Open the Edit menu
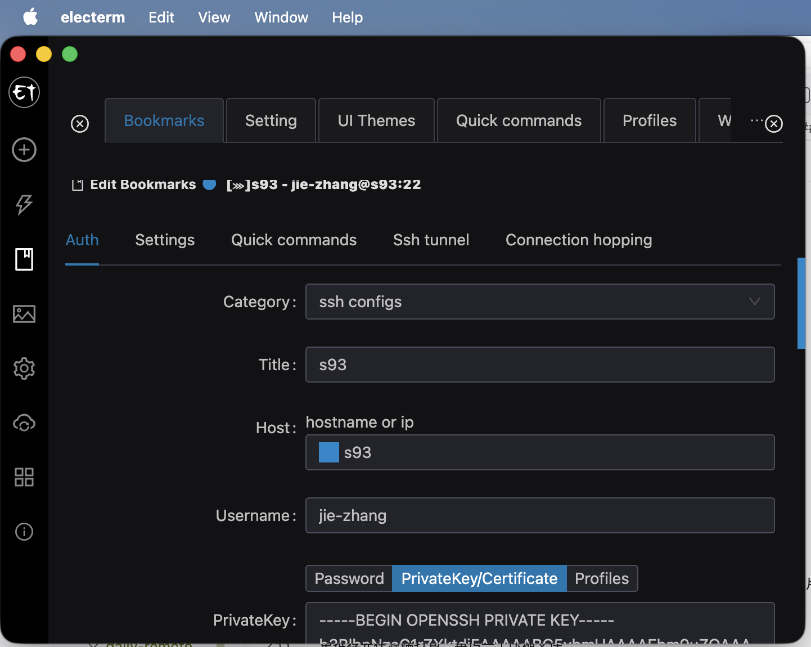The height and width of the screenshot is (647, 811). coord(161,17)
